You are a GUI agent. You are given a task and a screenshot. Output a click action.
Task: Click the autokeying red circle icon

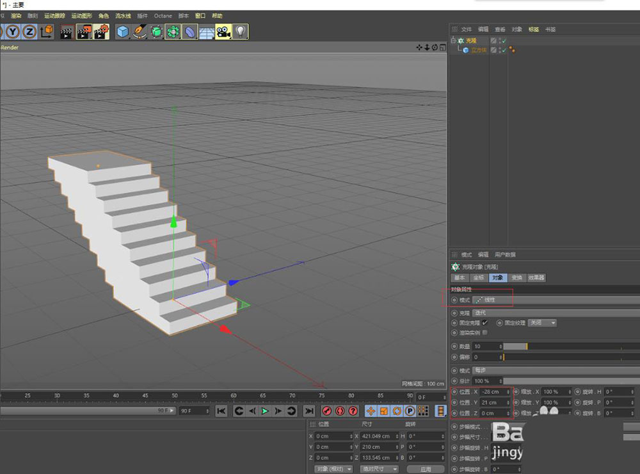pyautogui.click(x=340, y=411)
